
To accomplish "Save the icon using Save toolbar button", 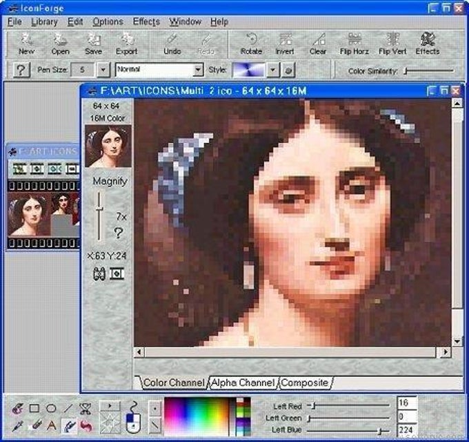I will [x=93, y=44].
